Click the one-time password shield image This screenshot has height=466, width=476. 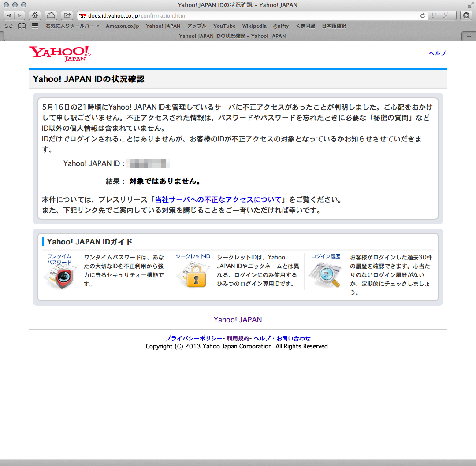61,277
